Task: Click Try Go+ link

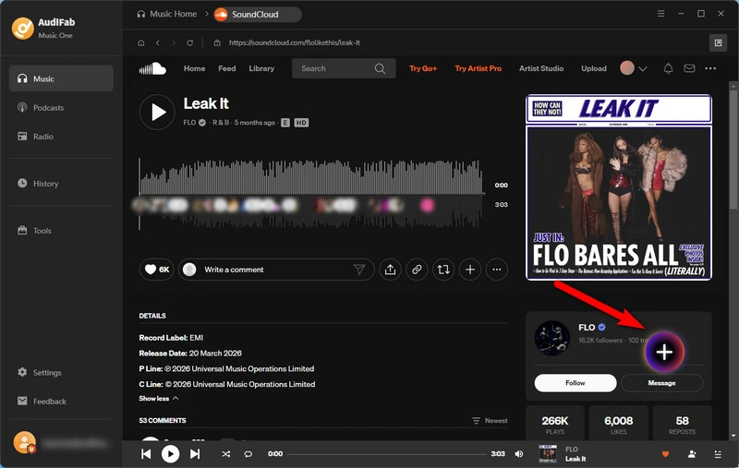Action: pyautogui.click(x=423, y=68)
